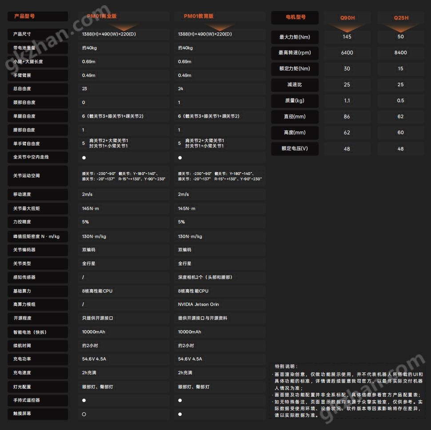431x430 pixels.
Task: Expand the PM01教育版 column header
Action: pyautogui.click(x=199, y=16)
